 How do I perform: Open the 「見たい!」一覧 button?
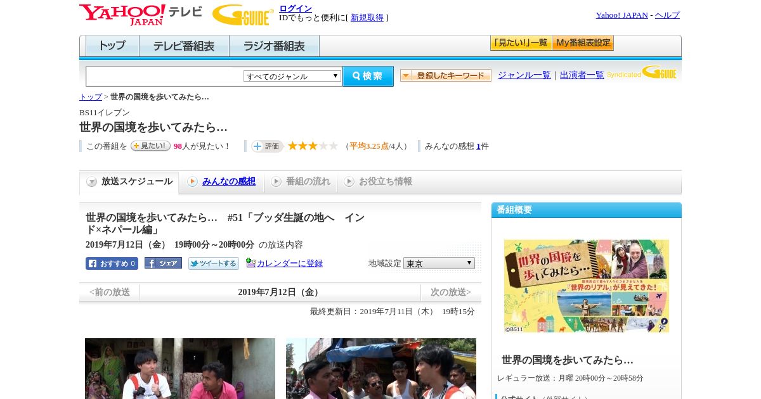click(x=521, y=43)
